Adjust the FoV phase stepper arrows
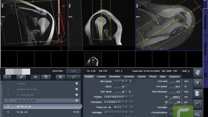 click(182, 86)
